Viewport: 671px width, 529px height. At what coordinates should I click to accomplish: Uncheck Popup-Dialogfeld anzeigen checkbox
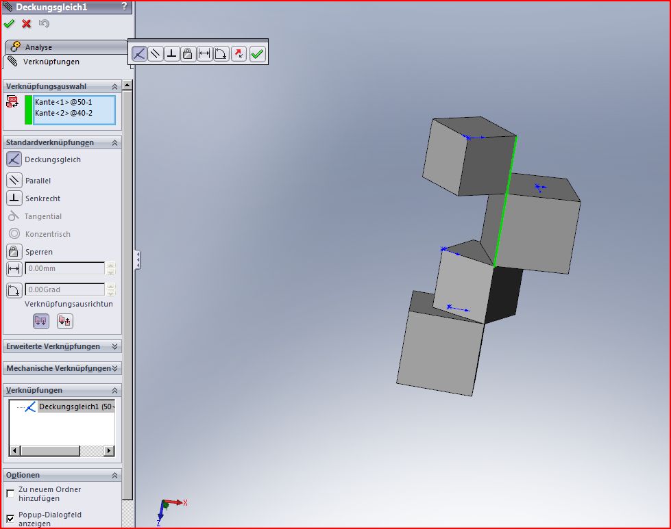click(x=10, y=519)
